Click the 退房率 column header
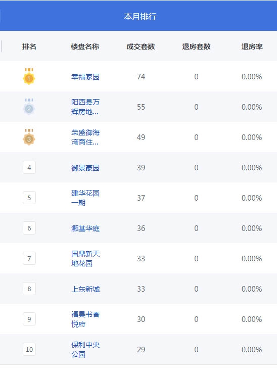Viewport: 277px width, 374px height. [252, 46]
